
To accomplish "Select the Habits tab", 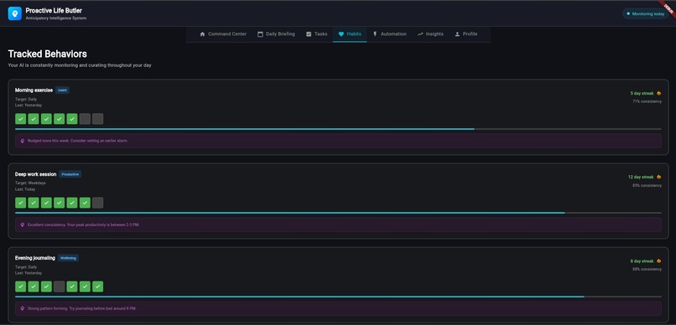I will click(350, 34).
